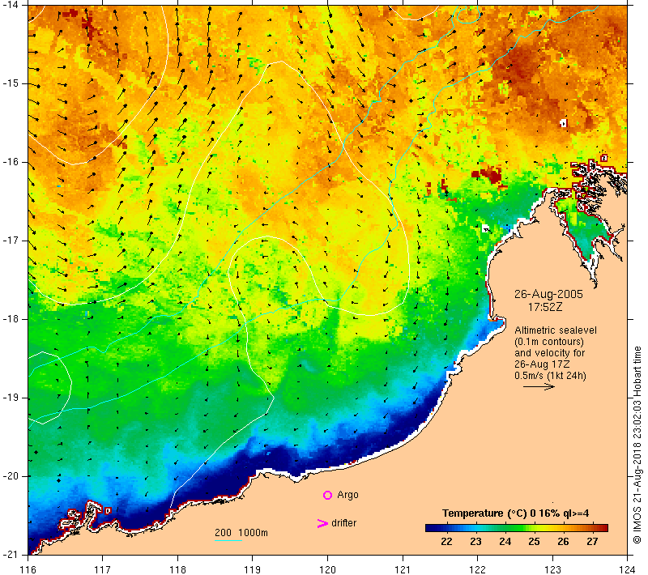Viewport: 648px width, 575px height.
Task: Click the '-19' latitude axis label
Action: (x=11, y=398)
